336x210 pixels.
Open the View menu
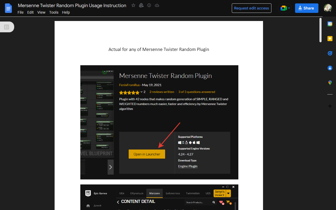pyautogui.click(x=41, y=12)
